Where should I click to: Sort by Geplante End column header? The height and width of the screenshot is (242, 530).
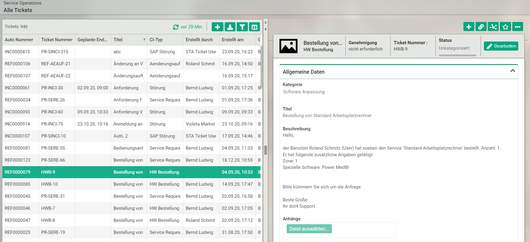(x=93, y=40)
